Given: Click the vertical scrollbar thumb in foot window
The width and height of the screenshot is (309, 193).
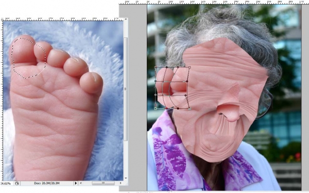Looking at the screenshot, I should (126, 89).
